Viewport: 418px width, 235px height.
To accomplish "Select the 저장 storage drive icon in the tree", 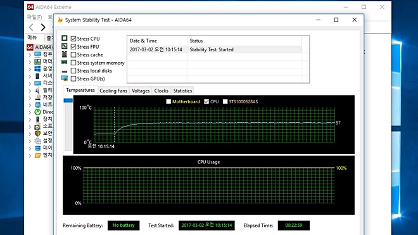I will coord(38,98).
